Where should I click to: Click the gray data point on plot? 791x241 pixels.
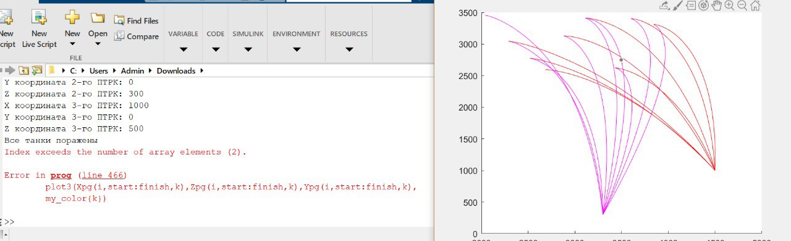tap(621, 60)
